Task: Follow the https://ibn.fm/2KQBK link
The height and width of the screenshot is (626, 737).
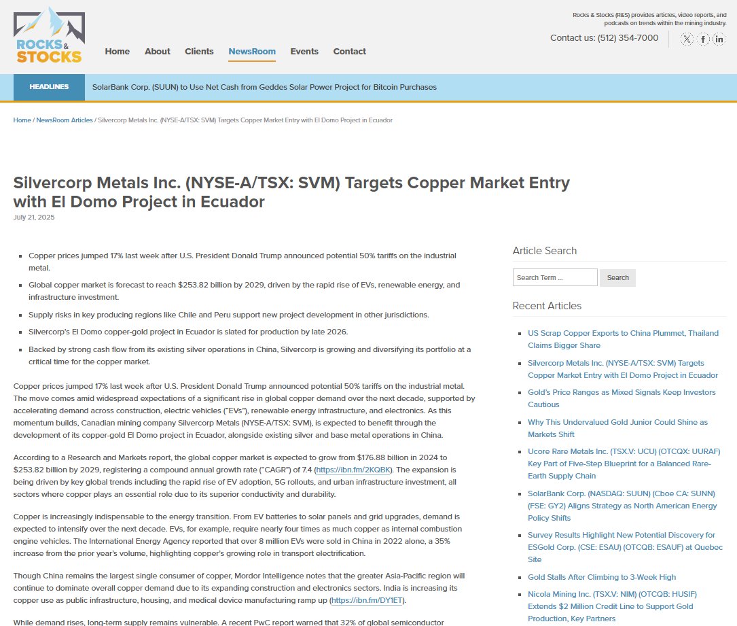Action: tap(353, 470)
